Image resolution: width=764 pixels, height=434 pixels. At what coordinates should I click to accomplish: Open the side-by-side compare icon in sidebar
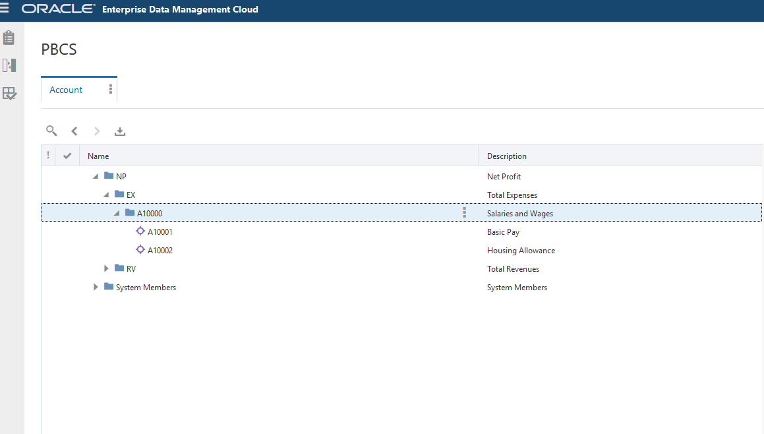coord(9,65)
